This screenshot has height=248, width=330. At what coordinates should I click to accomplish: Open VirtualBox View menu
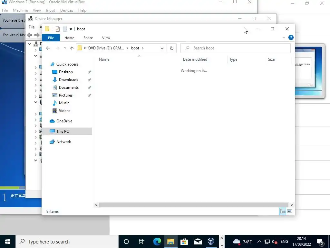pos(37,10)
